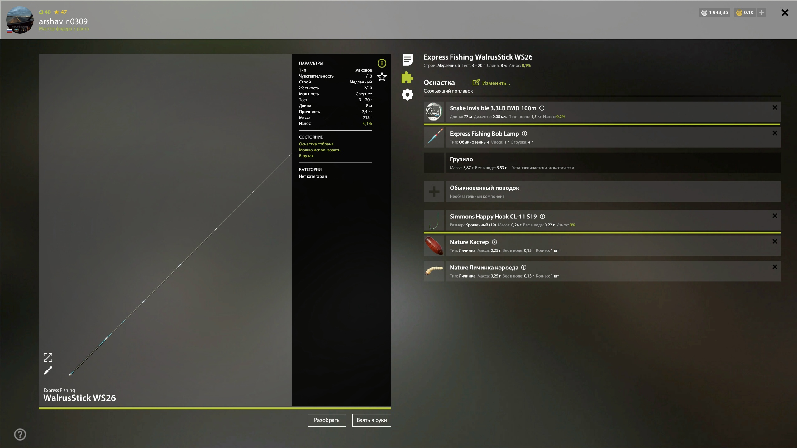Click the plus to add gold coins

(761, 12)
